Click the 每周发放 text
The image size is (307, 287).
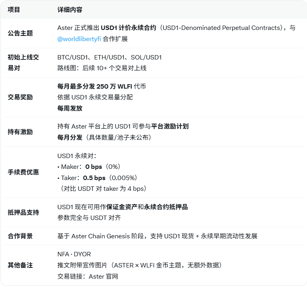(70, 108)
